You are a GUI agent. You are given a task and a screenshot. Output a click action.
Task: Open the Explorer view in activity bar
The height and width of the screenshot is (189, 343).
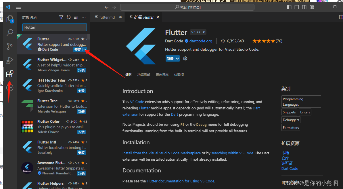10,19
